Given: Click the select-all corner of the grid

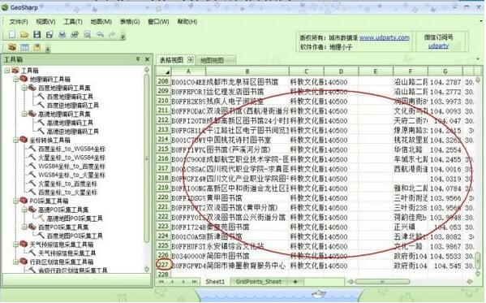Looking at the screenshot, I should click(163, 71).
